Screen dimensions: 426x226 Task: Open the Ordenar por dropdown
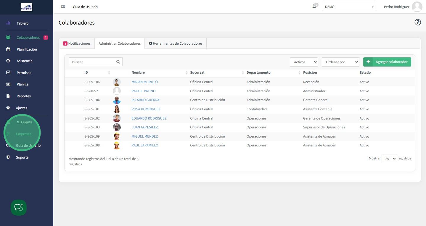click(x=340, y=62)
